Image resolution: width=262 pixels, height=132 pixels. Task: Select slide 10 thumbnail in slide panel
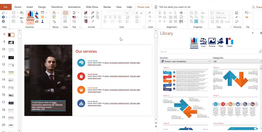click(x=11, y=50)
